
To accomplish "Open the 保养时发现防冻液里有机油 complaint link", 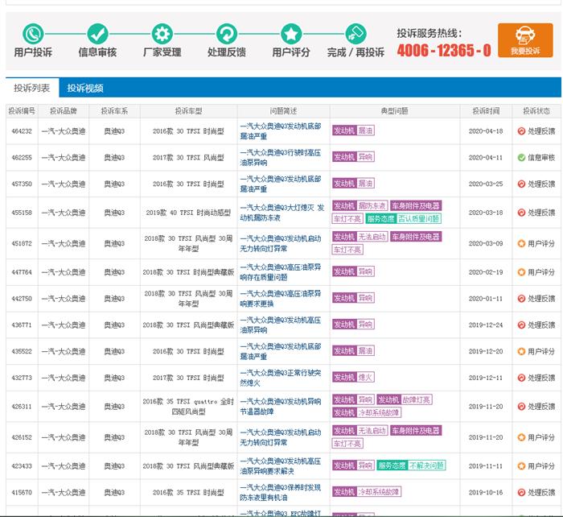I will coord(281,492).
